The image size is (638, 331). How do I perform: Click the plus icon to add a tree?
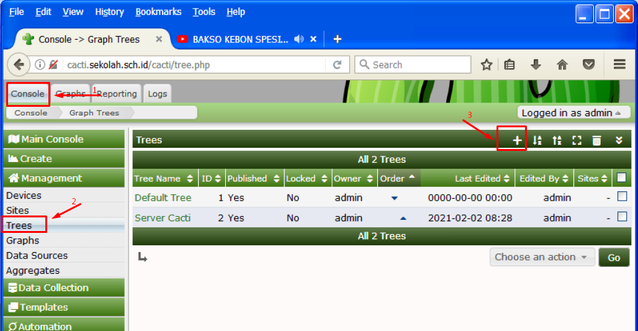coord(516,140)
